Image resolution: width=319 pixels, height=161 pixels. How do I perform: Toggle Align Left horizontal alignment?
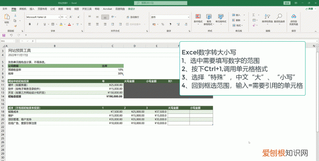coord(90,24)
